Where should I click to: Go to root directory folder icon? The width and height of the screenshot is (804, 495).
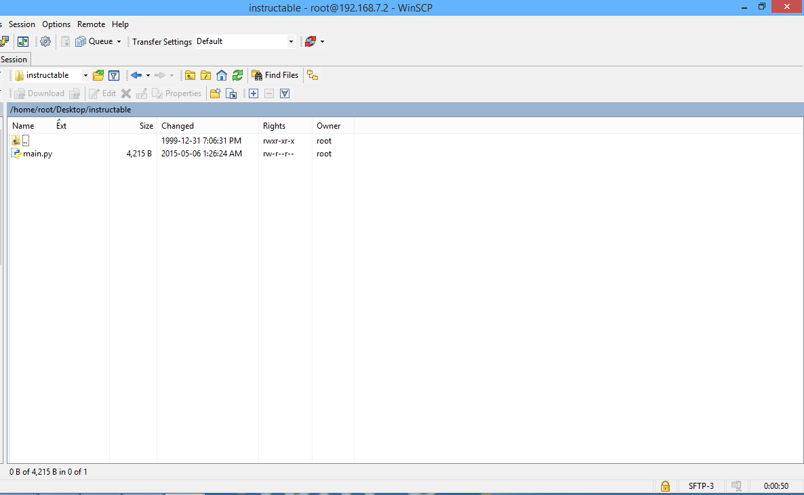pos(205,75)
